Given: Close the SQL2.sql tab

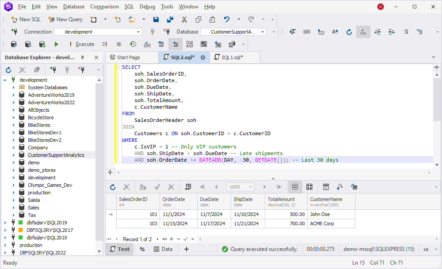Looking at the screenshot, I should click(x=203, y=57).
